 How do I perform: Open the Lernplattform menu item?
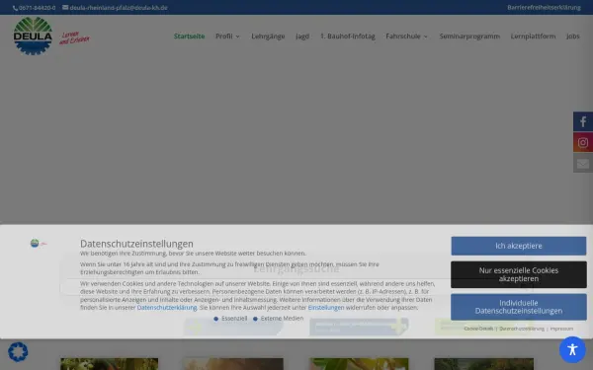pyautogui.click(x=533, y=37)
